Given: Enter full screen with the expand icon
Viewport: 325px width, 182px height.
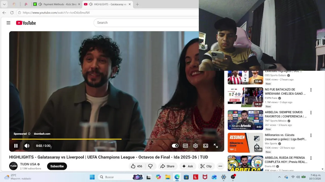Looking at the screenshot, I should (216, 146).
